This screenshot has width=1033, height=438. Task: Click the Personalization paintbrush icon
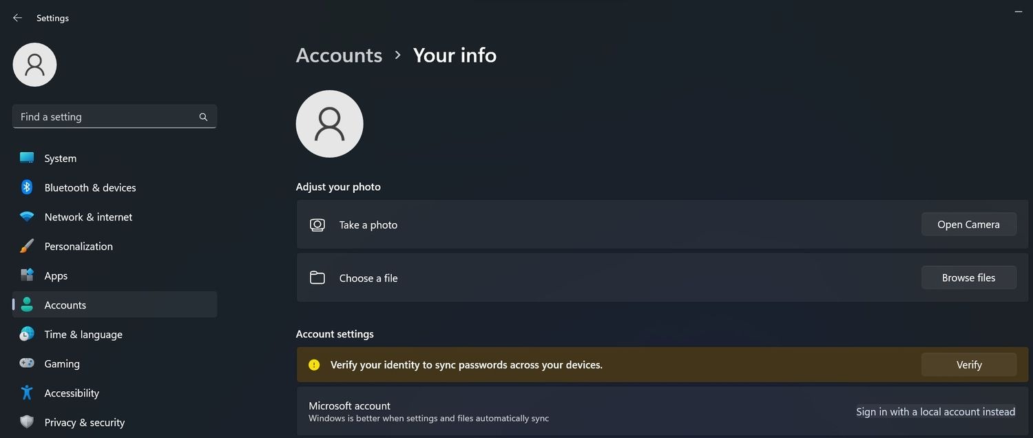coord(27,246)
